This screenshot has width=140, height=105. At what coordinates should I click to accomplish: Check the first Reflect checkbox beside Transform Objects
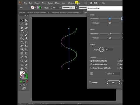click(x=118, y=61)
